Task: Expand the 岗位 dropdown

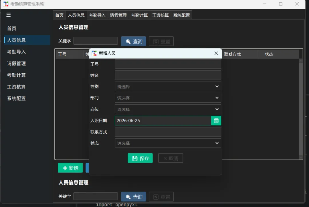Action: [168, 109]
